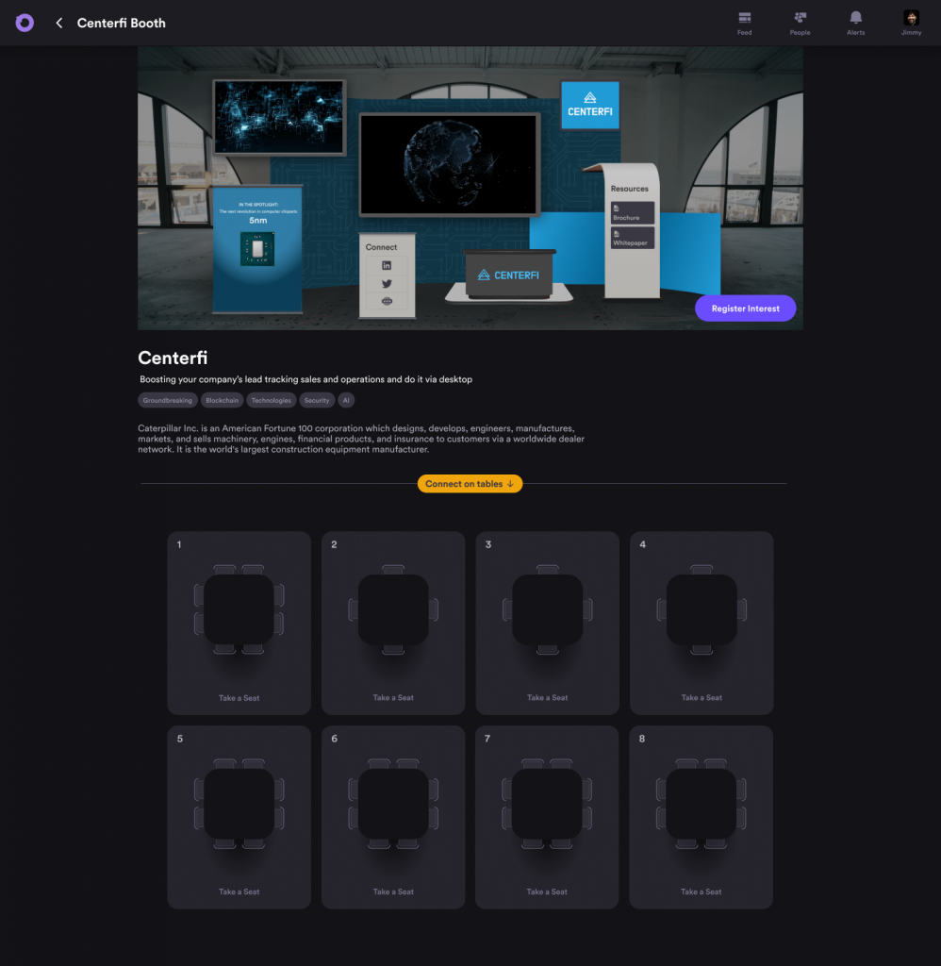Go back using the left chevron arrow
Viewport: 941px width, 966px height.
coord(59,23)
